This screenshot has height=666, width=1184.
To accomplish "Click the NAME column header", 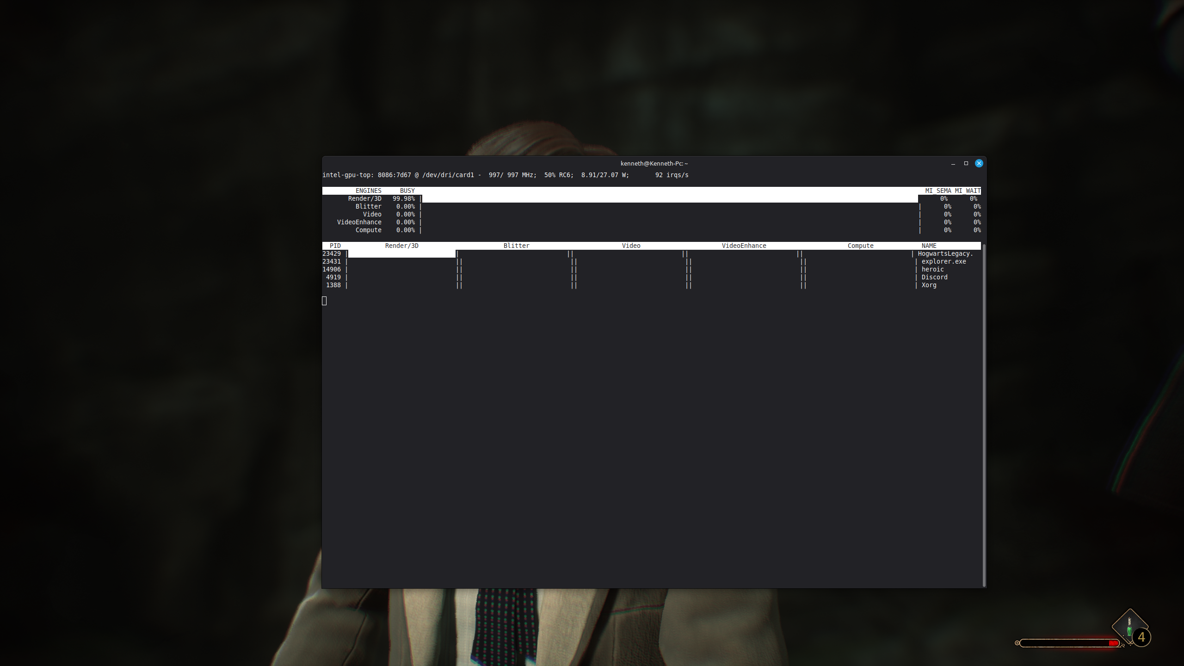I will click(929, 246).
